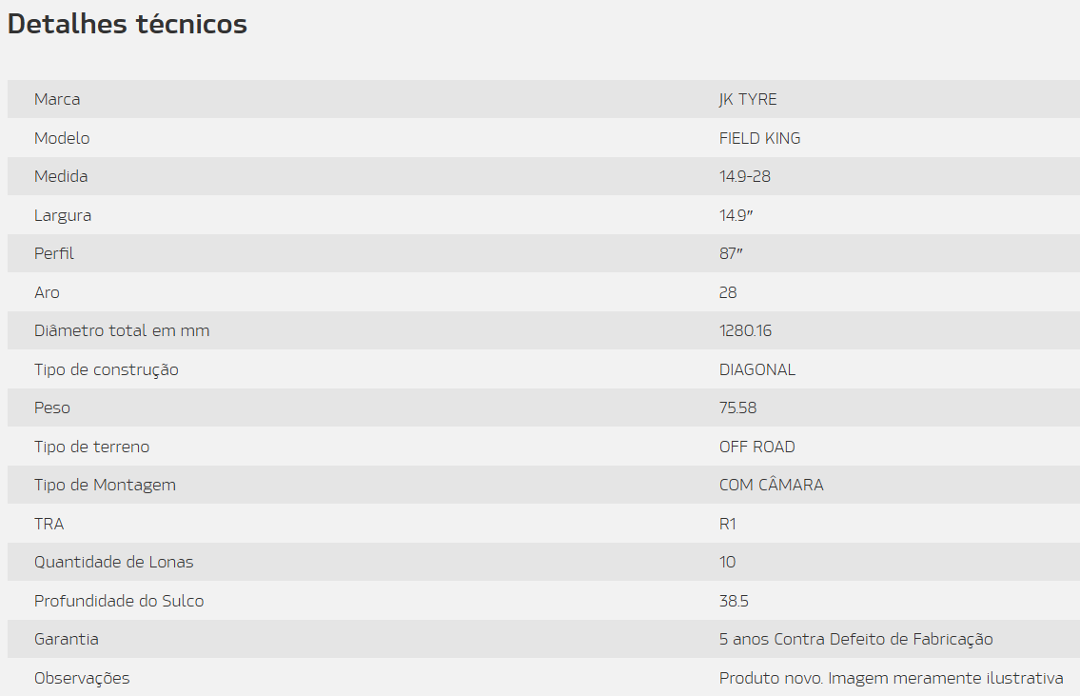
Task: Click the TRA value R1
Action: click(727, 524)
